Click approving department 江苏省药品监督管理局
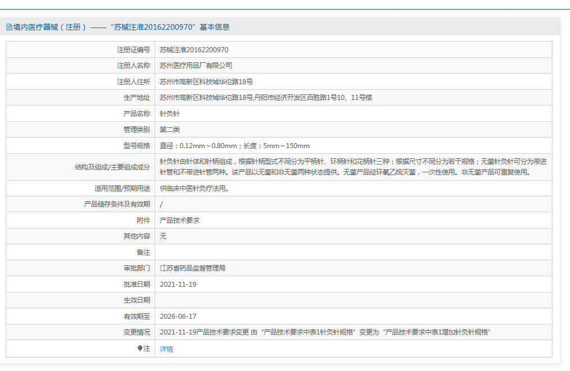 point(193,268)
